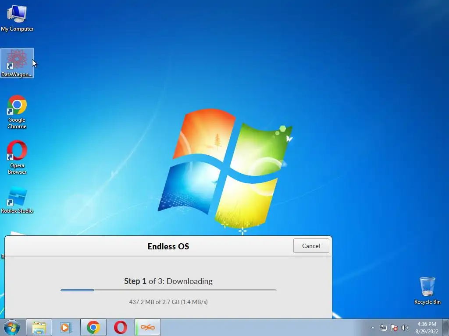Image resolution: width=449 pixels, height=336 pixels.
Task: Click the '437.2 MB of 2.7 GB' status text
Action: 168,302
